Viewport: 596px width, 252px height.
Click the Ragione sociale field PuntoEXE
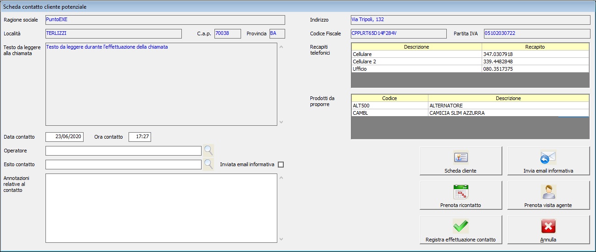click(165, 20)
